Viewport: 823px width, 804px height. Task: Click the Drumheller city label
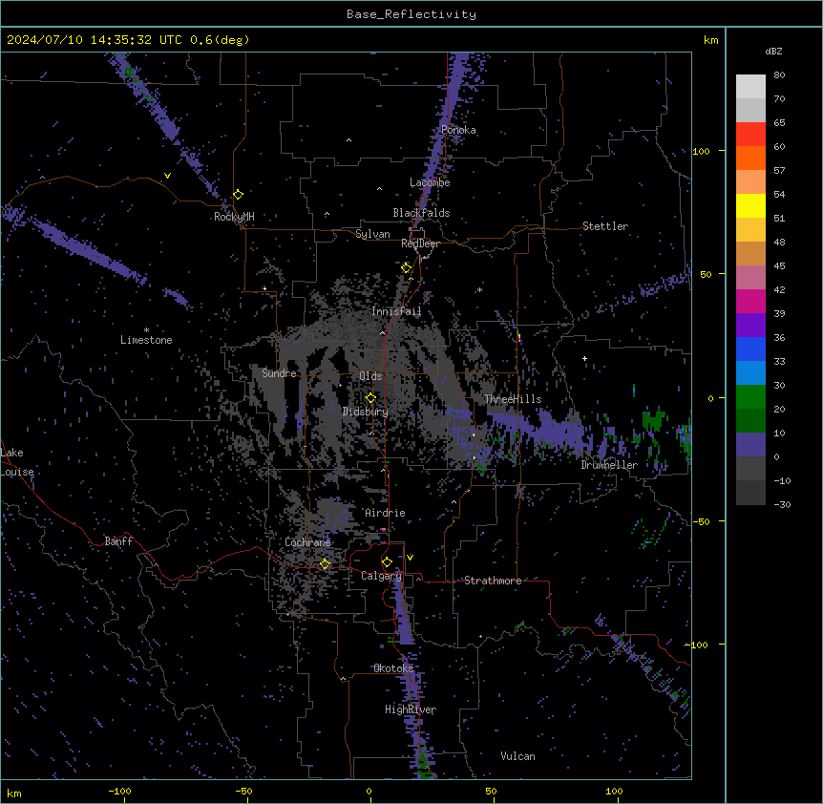pyautogui.click(x=609, y=465)
